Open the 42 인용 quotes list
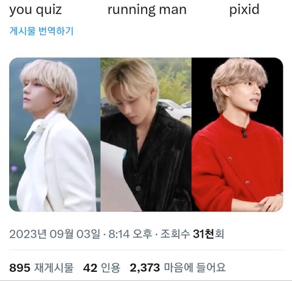 tap(102, 268)
